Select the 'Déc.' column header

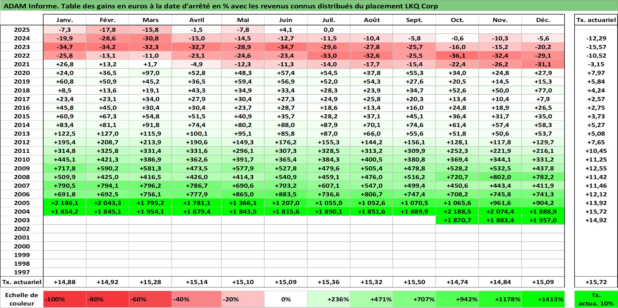pos(543,20)
